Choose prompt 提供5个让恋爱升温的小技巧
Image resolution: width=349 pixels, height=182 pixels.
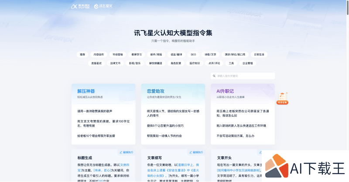point(165,126)
